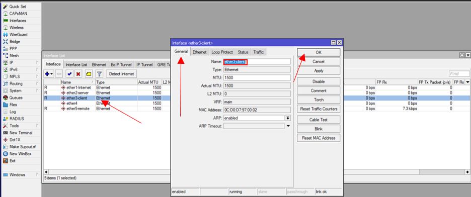Image resolution: width=471 pixels, height=197 pixels.
Task: Expand the Routing submenu
Action: 21,83
